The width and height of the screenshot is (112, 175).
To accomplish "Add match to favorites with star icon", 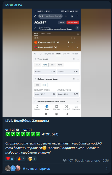I will click(78, 34).
